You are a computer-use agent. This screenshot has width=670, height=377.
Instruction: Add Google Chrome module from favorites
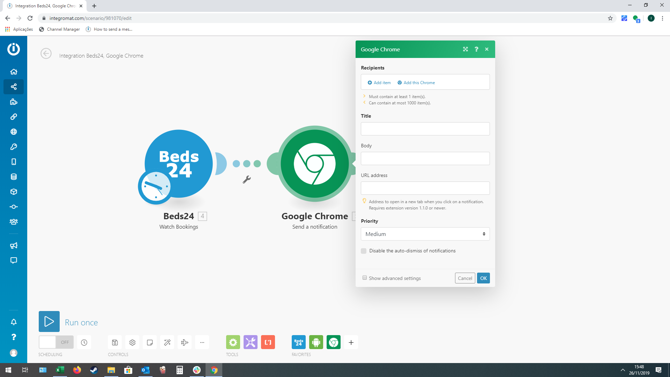pos(334,342)
